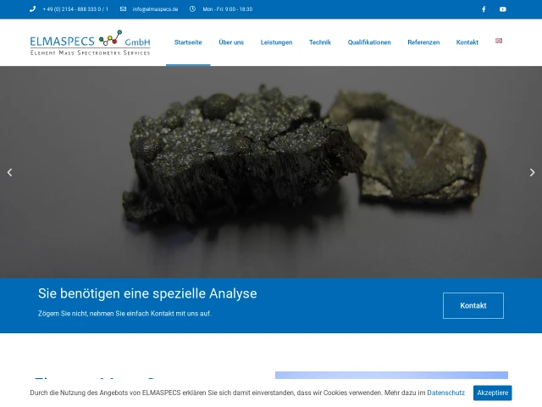Click the phone icon in header

(33, 9)
